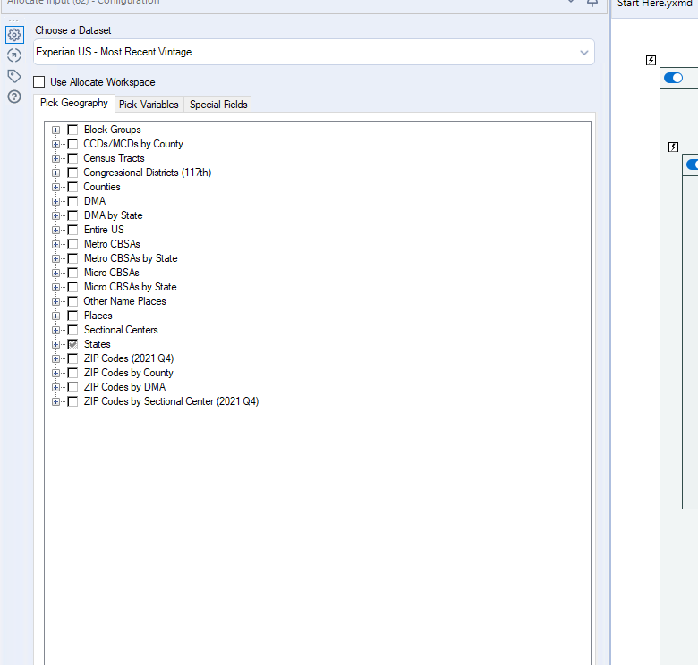Click the Other Name Places label

[124, 301]
